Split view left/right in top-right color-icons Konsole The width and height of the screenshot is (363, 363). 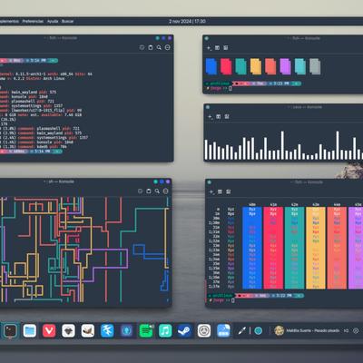[217, 48]
